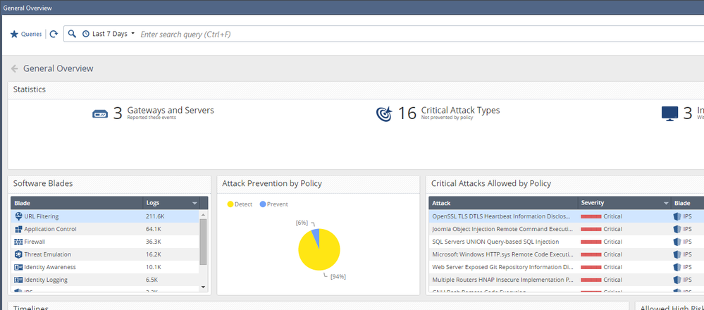This screenshot has width=704, height=310.
Task: Open the Last 7 Days time dropdown
Action: pyautogui.click(x=109, y=34)
